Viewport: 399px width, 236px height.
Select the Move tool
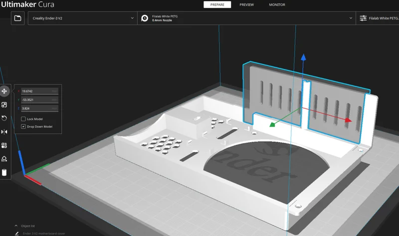pos(4,91)
